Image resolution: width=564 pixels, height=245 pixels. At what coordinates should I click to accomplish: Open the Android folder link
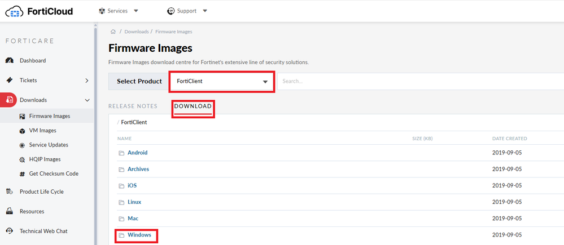click(x=137, y=153)
